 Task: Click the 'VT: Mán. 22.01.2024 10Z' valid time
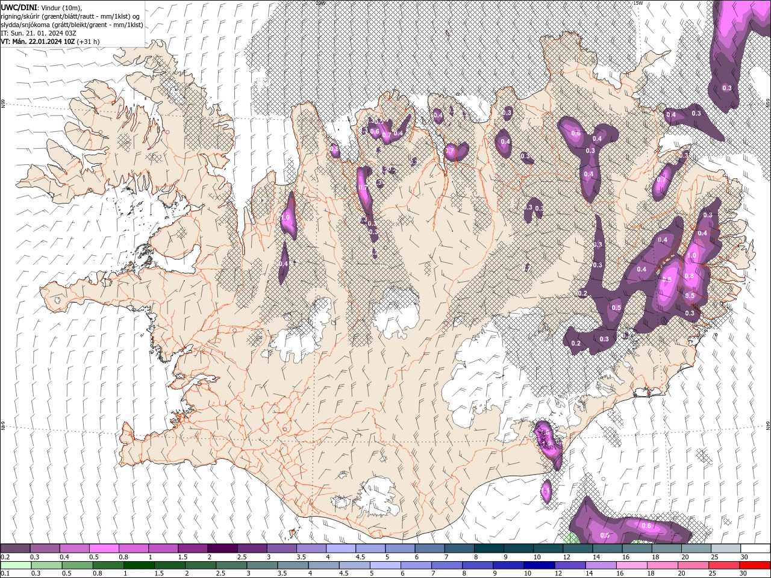click(38, 42)
